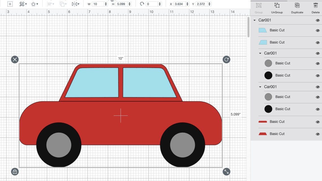The height and width of the screenshot is (181, 322).
Task: Click the black circle layer thumbnail
Action: pos(268,75)
